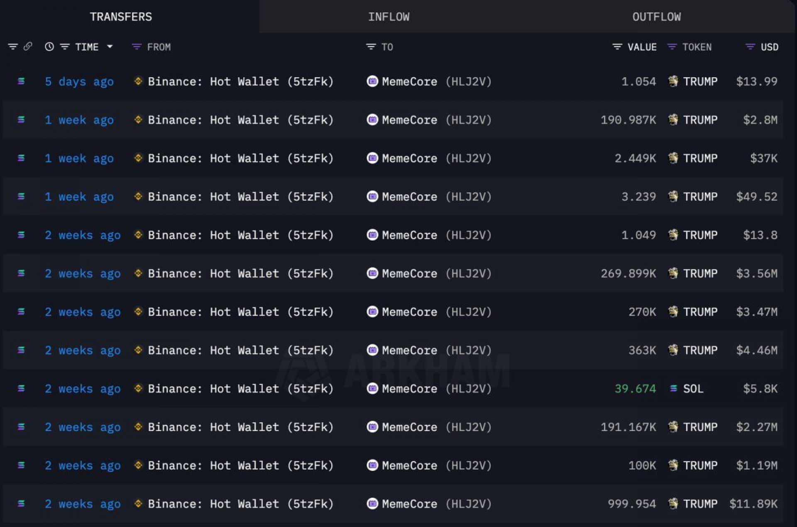Open the FROM column filter
The height and width of the screenshot is (527, 797).
(137, 47)
